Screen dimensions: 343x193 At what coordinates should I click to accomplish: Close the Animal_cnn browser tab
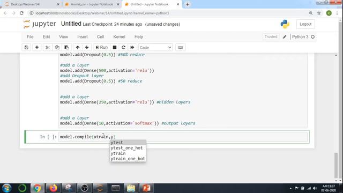tap(118, 4)
